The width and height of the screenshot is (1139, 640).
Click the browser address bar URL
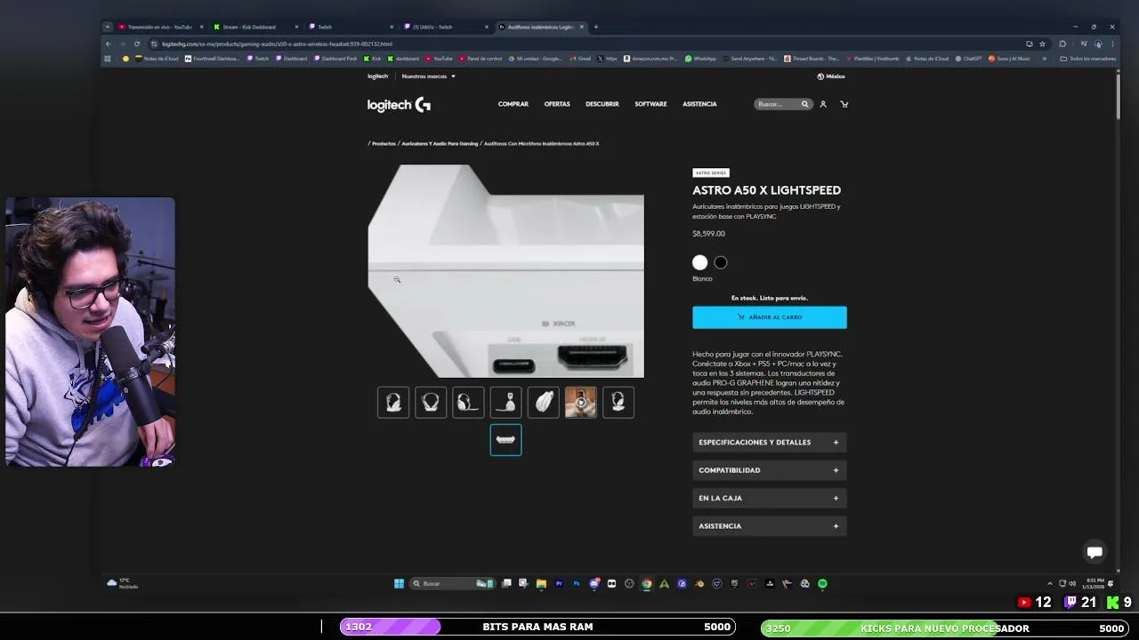pos(278,44)
